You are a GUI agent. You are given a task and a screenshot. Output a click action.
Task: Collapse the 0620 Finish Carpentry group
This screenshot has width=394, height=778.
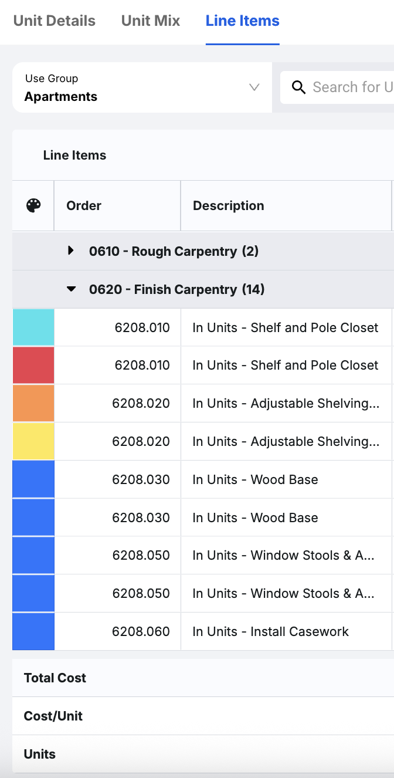pos(71,289)
